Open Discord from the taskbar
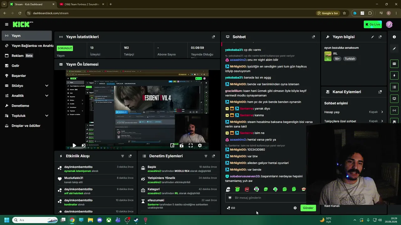Viewport: 401px width, 225px height. tap(100, 220)
